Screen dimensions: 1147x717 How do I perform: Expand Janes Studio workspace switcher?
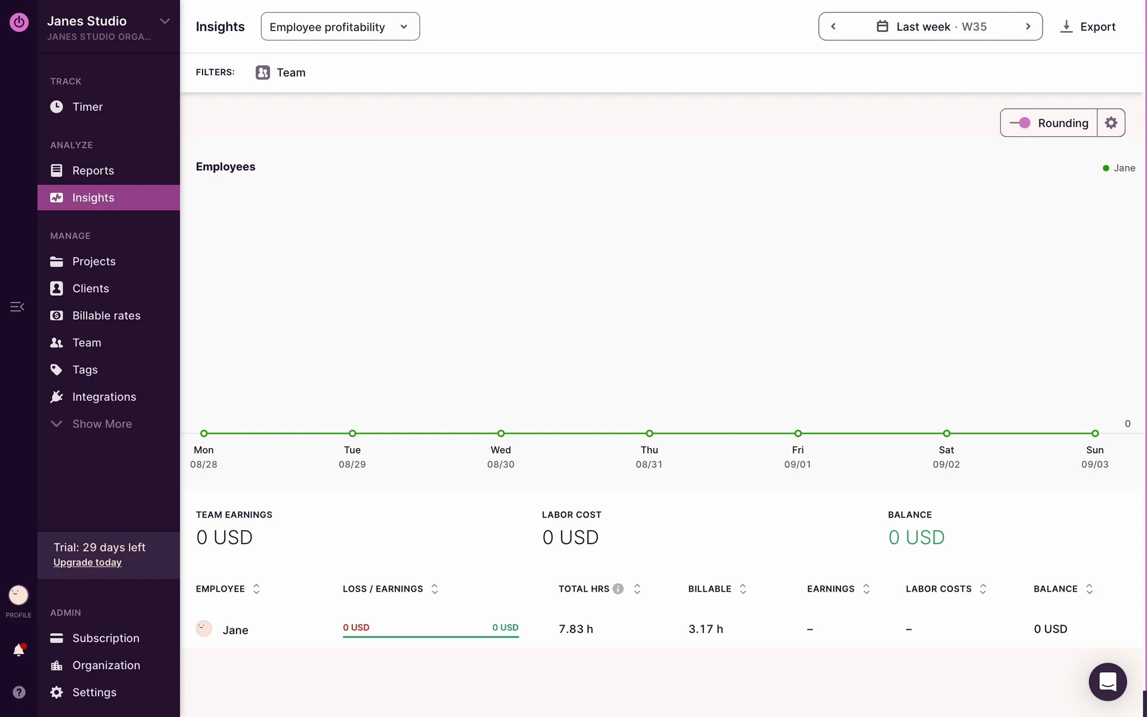[164, 22]
